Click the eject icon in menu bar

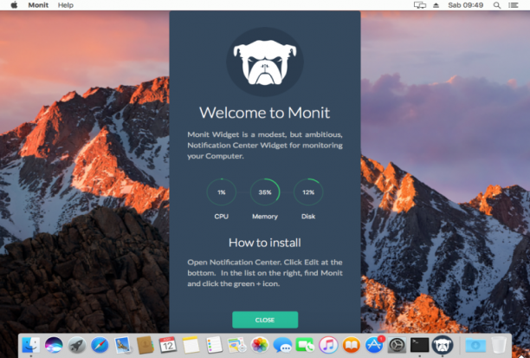436,5
